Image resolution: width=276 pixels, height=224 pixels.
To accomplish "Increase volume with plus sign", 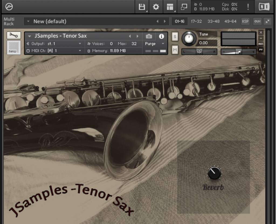I will coord(253,52).
